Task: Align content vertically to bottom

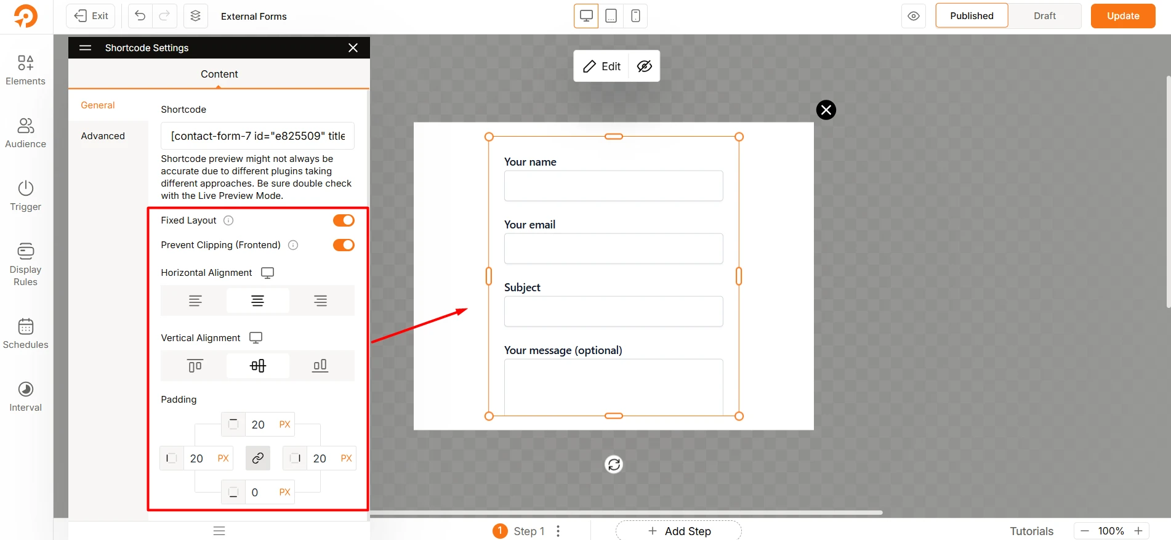Action: tap(320, 366)
